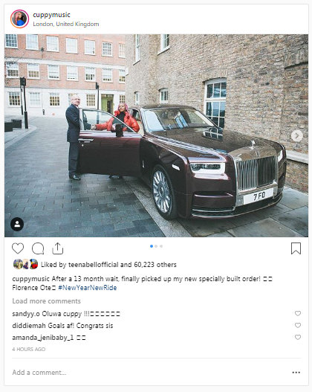Image resolution: width=312 pixels, height=392 pixels.
Task: Like amanda_jenibaby_1's comment heart
Action: pos(298,337)
